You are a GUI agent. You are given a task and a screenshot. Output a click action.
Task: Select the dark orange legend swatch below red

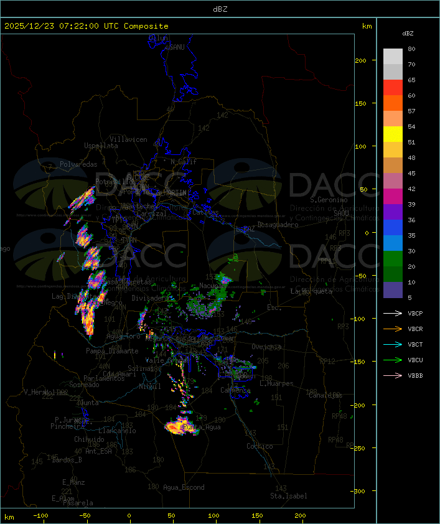(393, 103)
